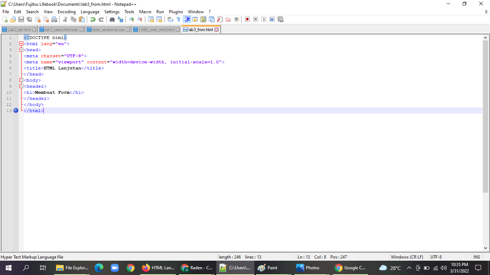Toggle the Show Indent Guide button
Screen dimensions: 490x275
pyautogui.click(x=187, y=19)
